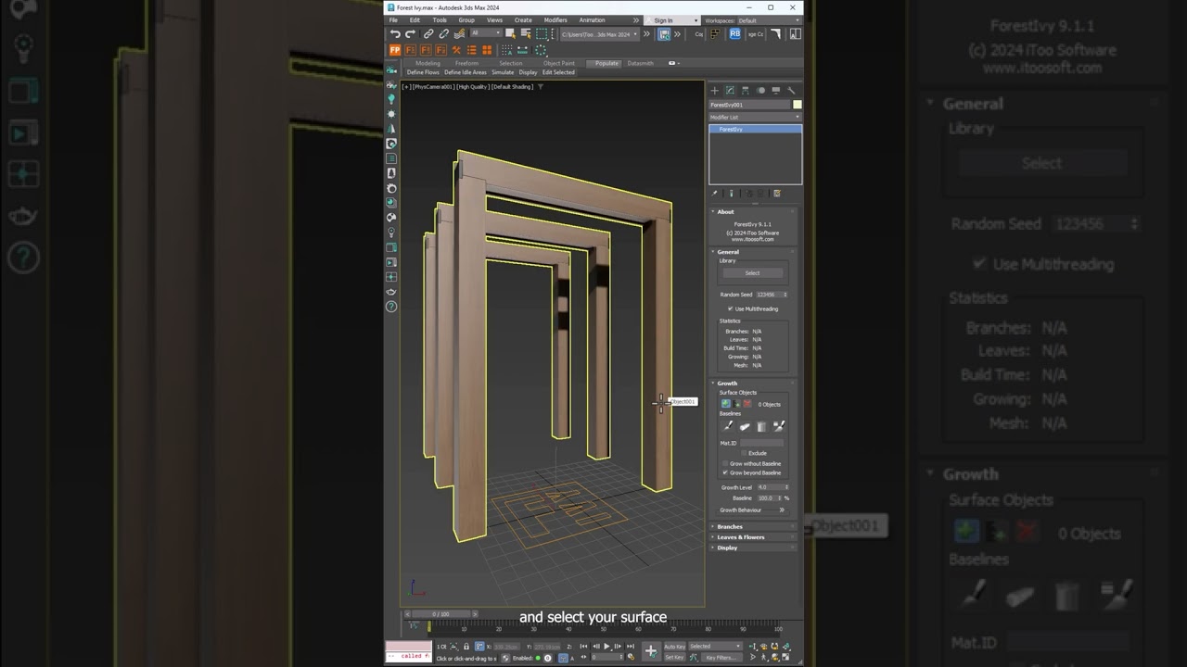Screen dimensions: 1187x667
Task: Click the baseline trash can delete icon
Action: [x=761, y=426]
